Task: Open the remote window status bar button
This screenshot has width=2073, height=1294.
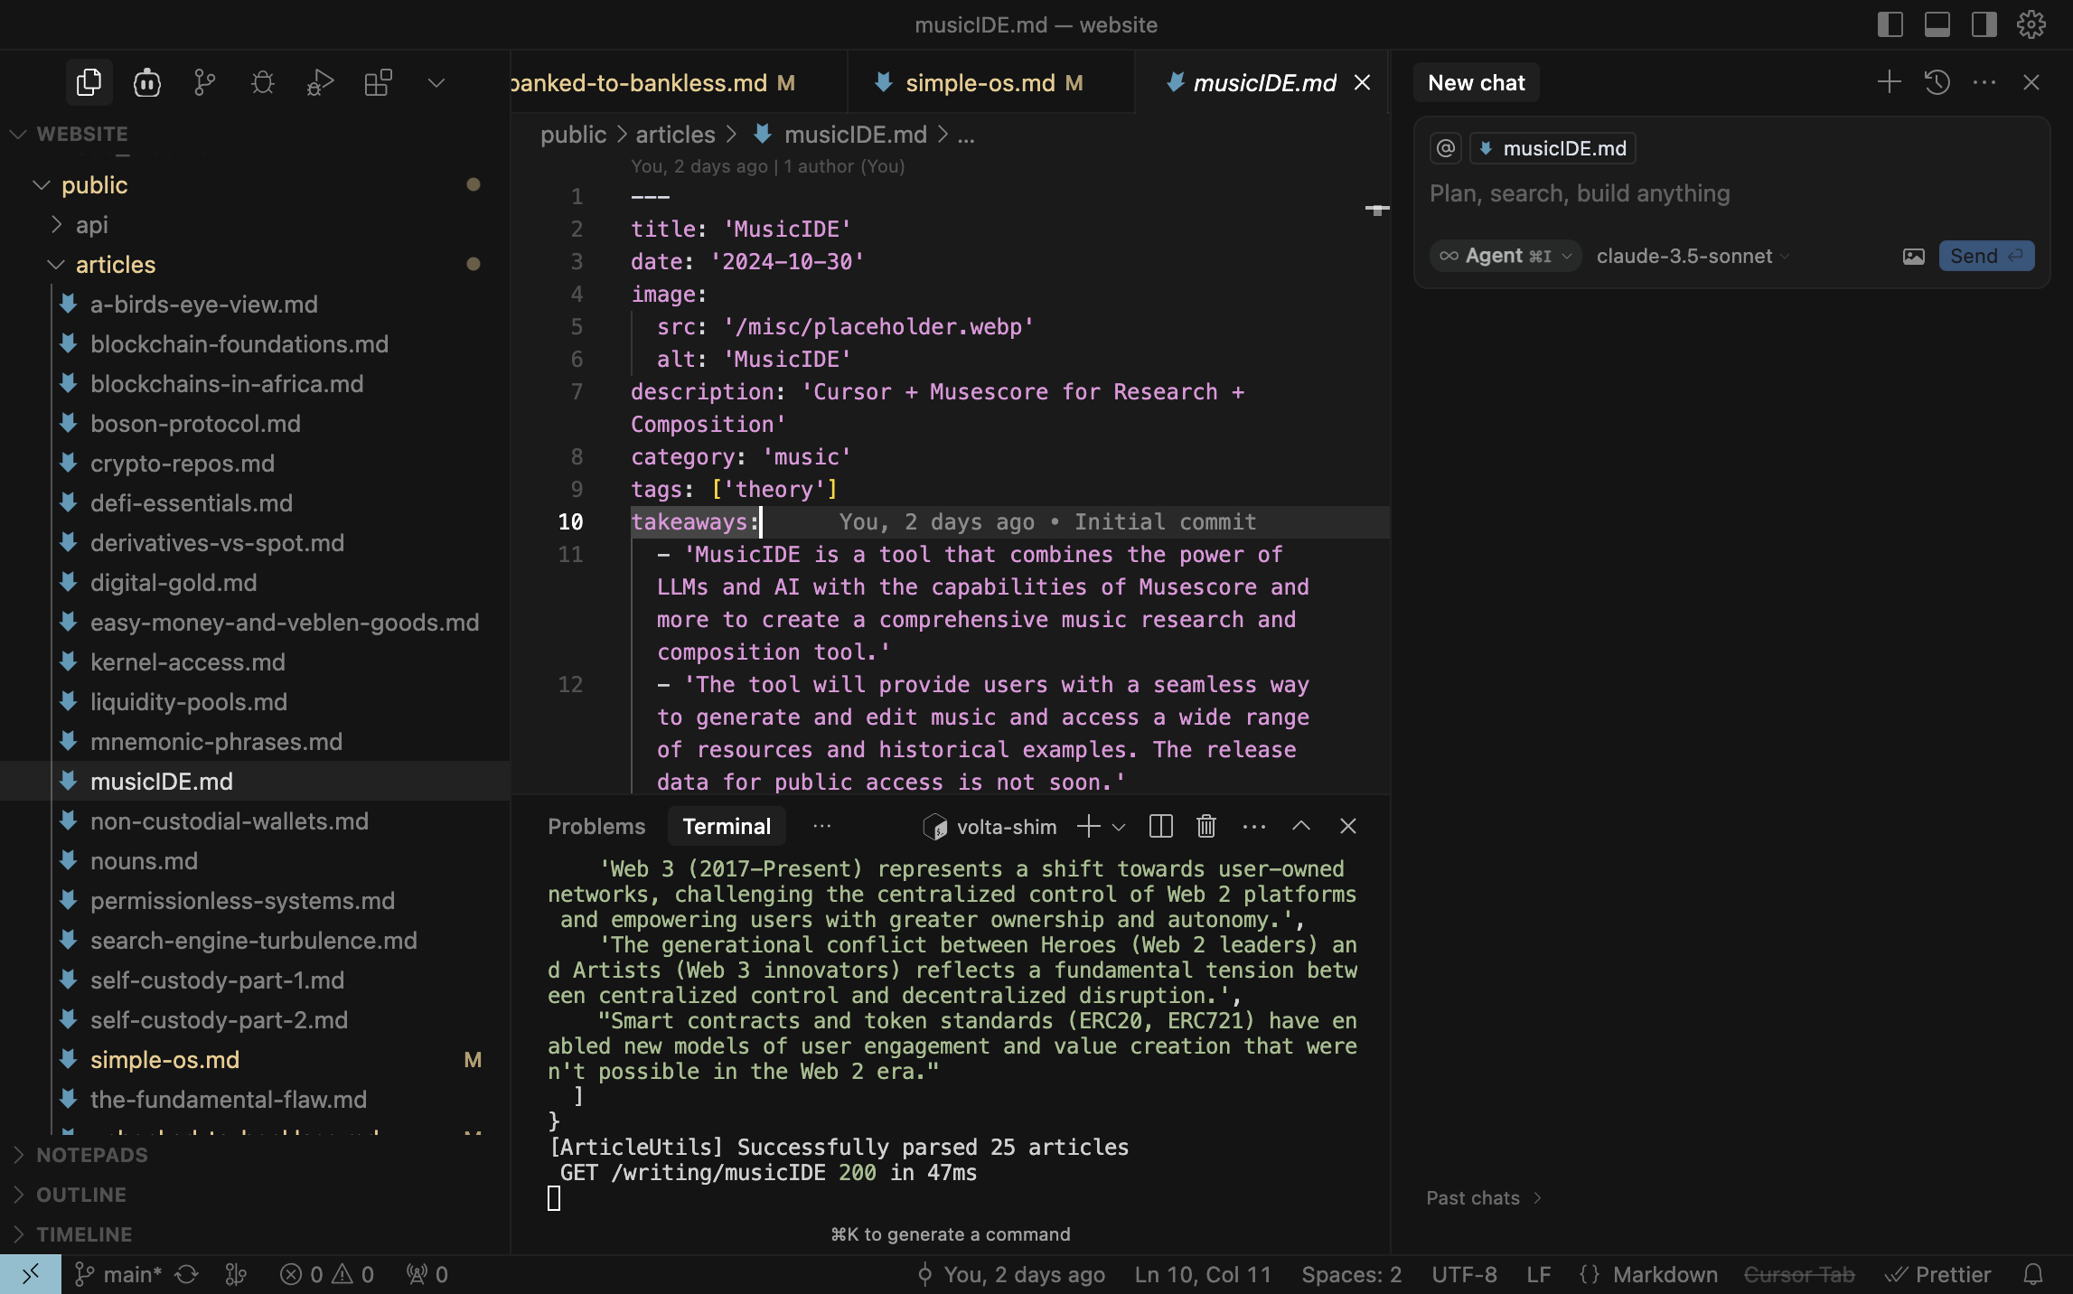Action: [x=31, y=1274]
